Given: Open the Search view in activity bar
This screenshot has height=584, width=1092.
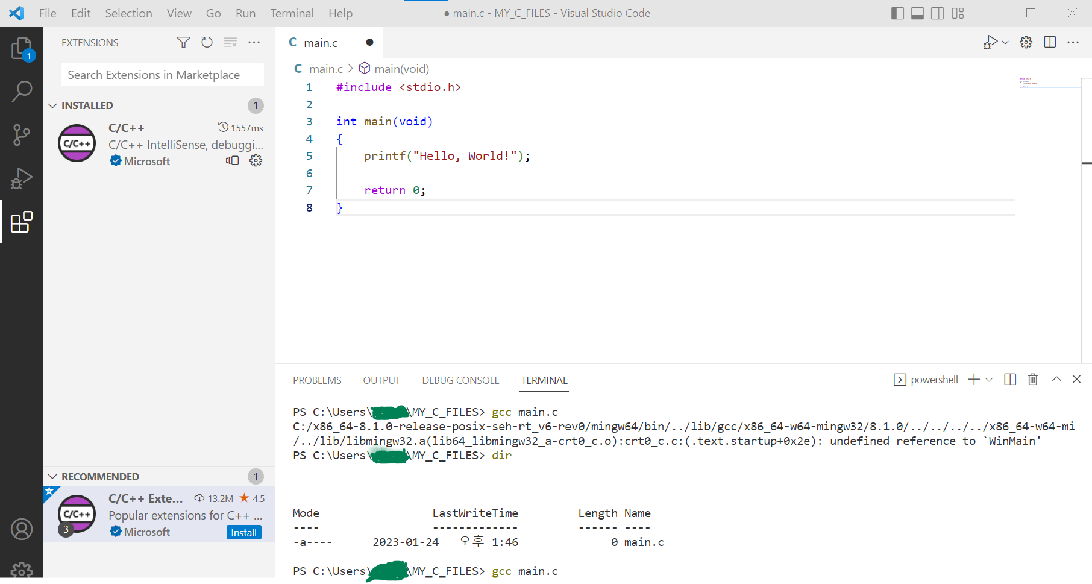Looking at the screenshot, I should 22,92.
